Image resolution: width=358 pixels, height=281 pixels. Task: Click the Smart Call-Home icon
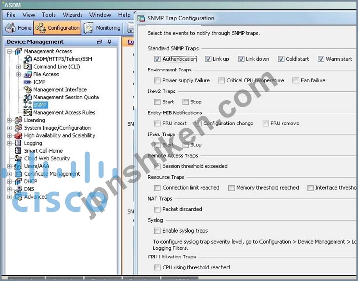pyautogui.click(x=18, y=151)
